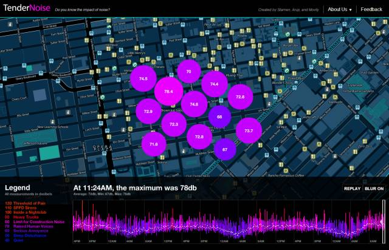Click the REPLAY button
The image size is (389, 250).
click(352, 189)
